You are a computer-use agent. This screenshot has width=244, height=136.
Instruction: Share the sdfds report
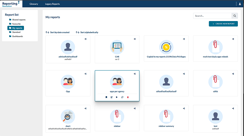(233, 74)
